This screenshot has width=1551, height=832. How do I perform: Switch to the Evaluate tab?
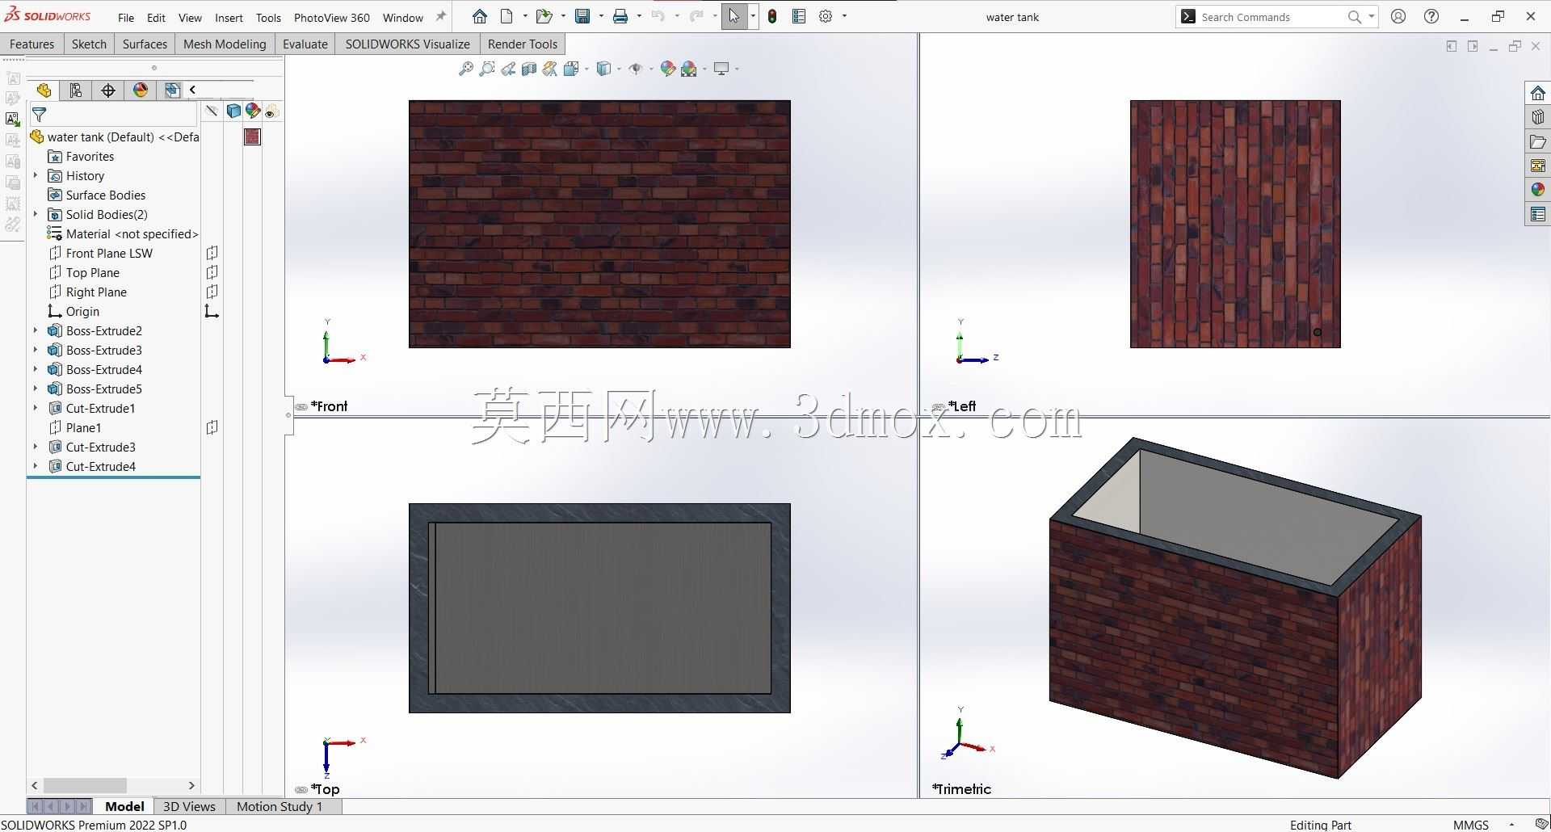[x=305, y=44]
